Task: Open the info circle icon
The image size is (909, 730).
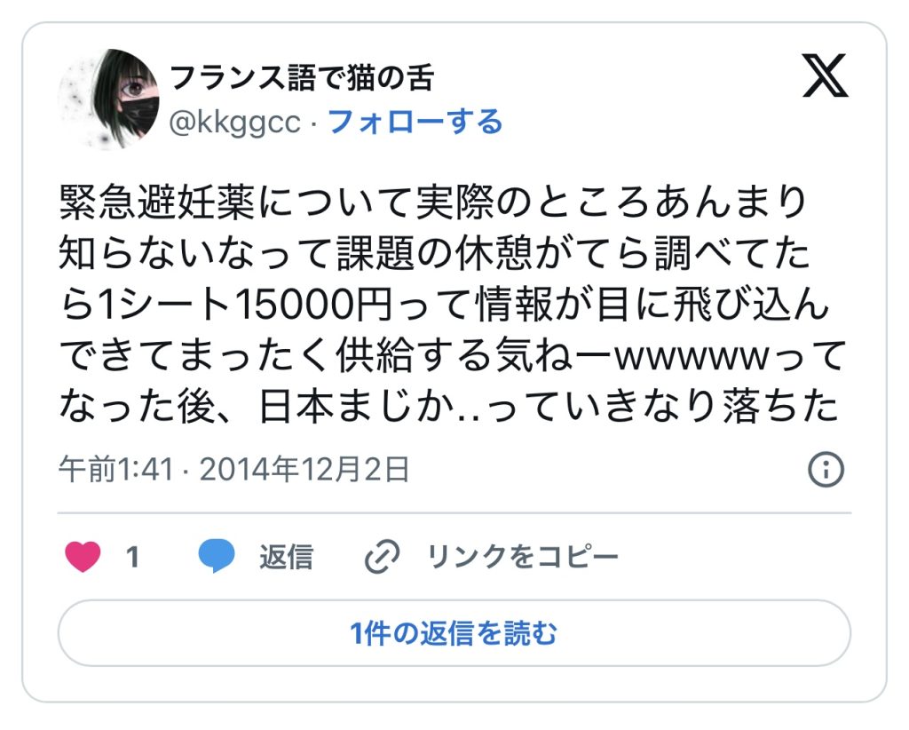Action: 826,469
